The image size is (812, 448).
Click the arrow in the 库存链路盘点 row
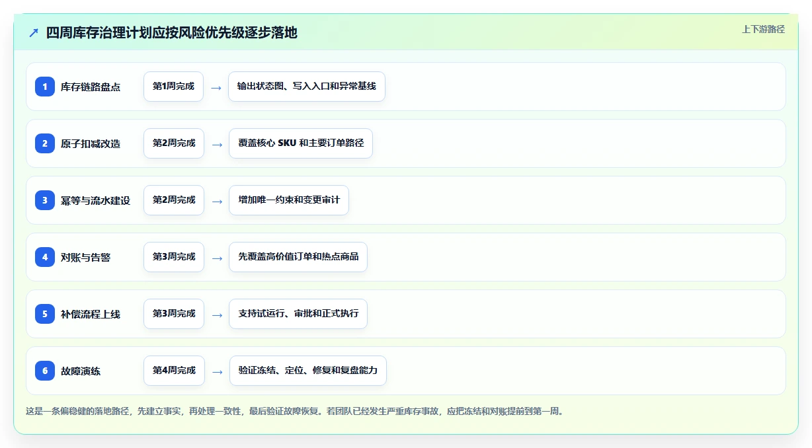(x=216, y=87)
